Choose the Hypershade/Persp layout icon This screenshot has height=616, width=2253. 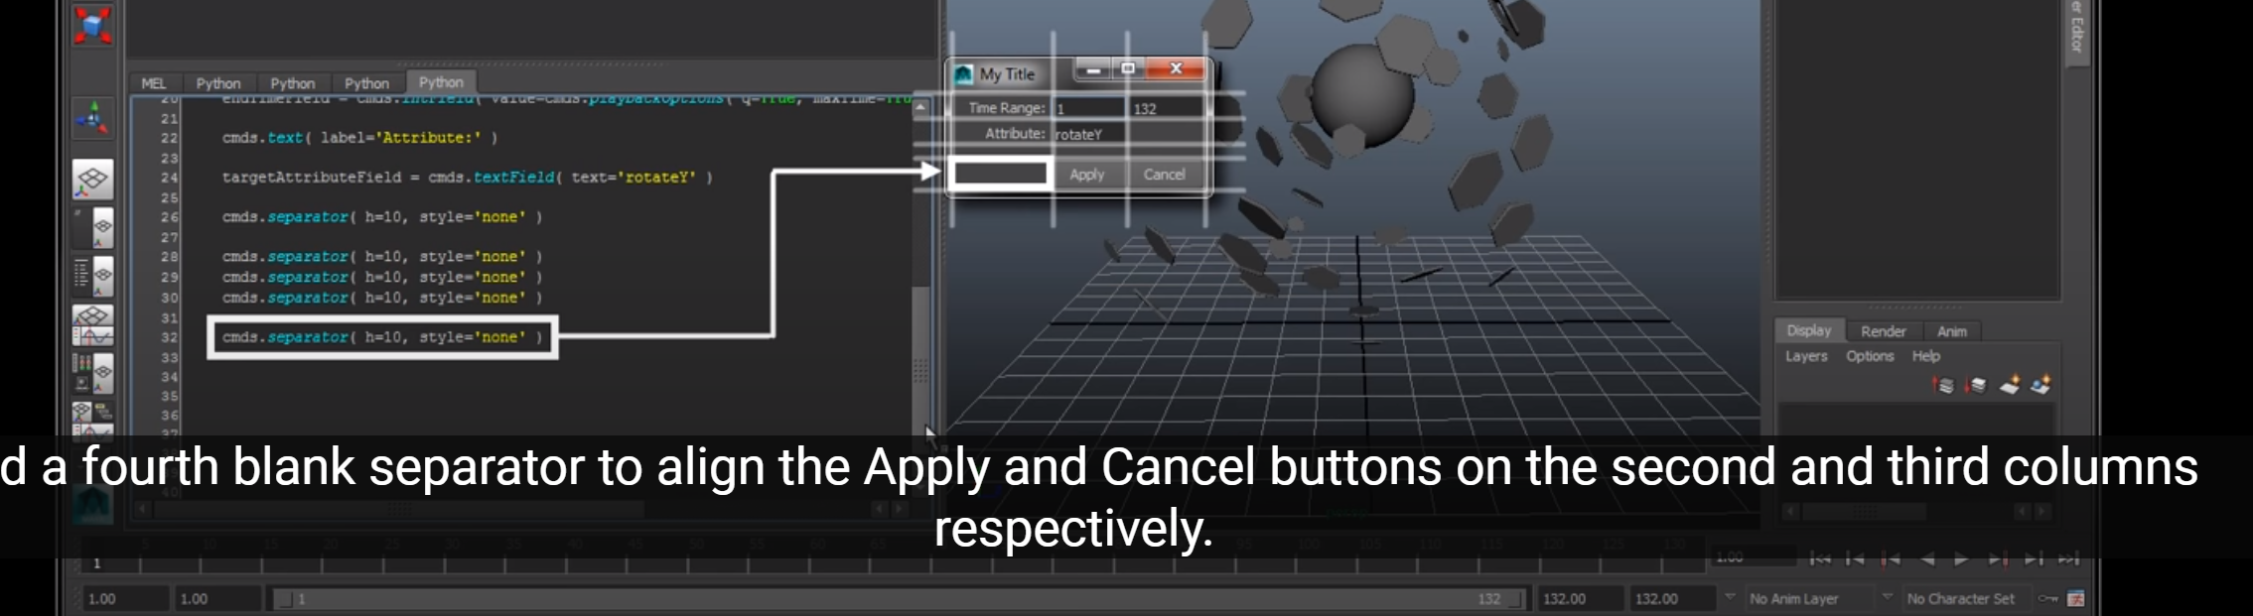click(92, 374)
